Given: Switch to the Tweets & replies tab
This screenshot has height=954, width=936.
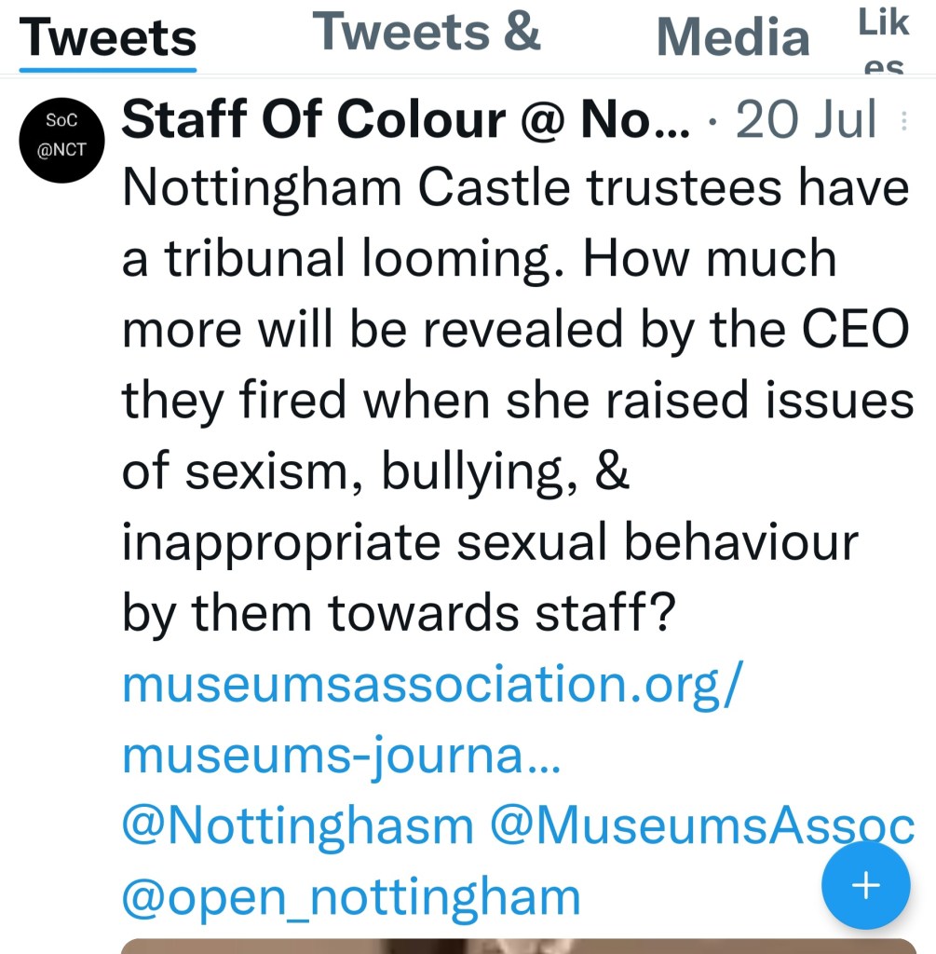Looking at the screenshot, I should pyautogui.click(x=427, y=32).
